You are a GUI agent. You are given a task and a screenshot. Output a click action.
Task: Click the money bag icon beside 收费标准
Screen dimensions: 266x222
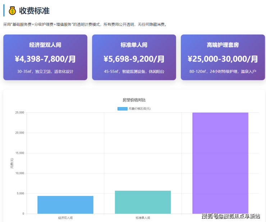[12, 11]
